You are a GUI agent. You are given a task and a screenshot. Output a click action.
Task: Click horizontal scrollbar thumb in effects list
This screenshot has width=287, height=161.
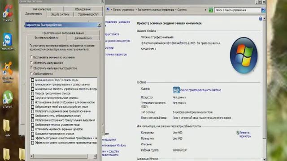click(61, 156)
